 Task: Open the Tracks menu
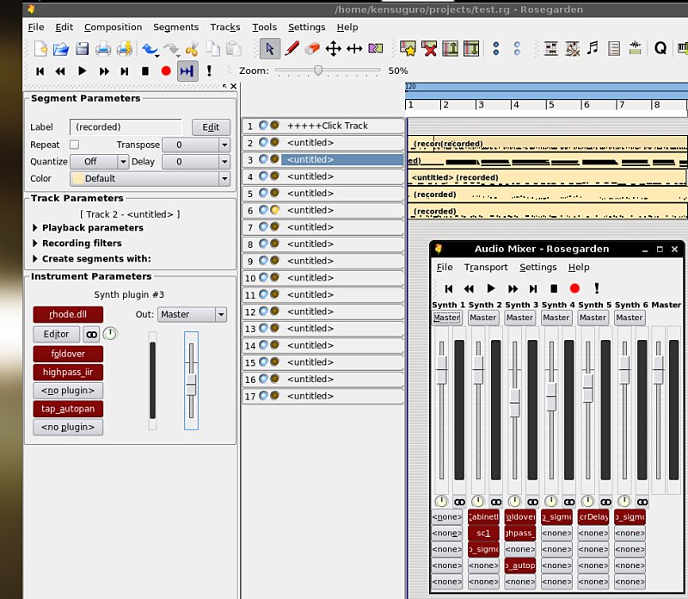(225, 28)
